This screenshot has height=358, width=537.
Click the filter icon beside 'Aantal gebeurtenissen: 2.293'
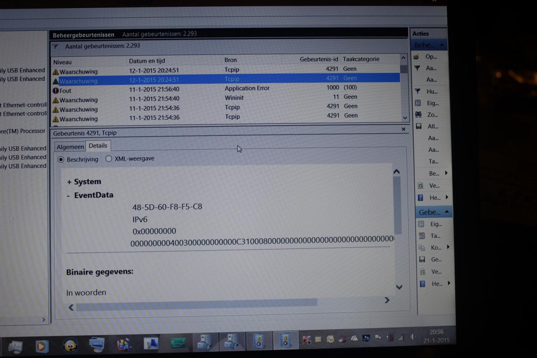(x=55, y=46)
